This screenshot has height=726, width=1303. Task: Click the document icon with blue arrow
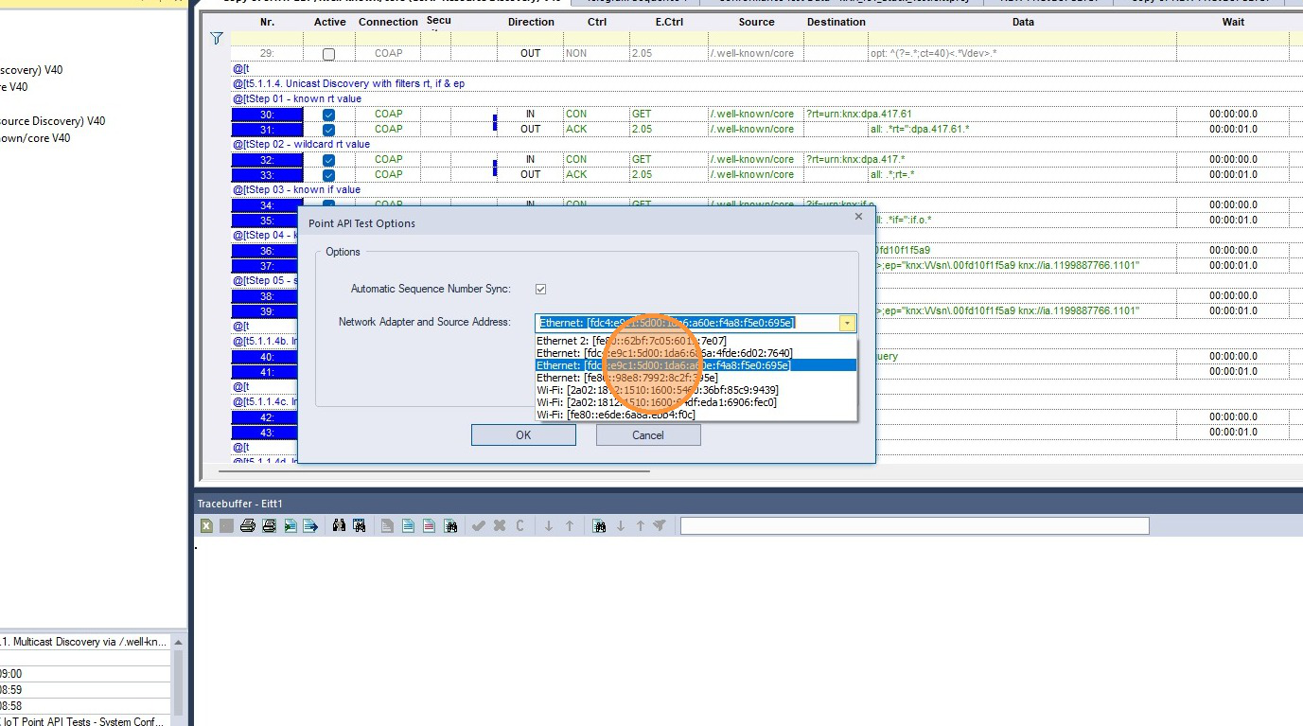click(309, 526)
